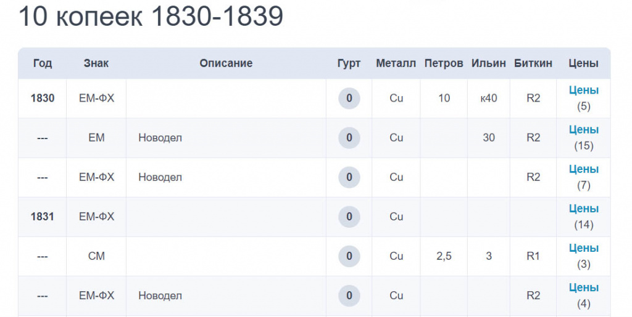Click the Цены column header
The height and width of the screenshot is (317, 632).
tap(583, 63)
